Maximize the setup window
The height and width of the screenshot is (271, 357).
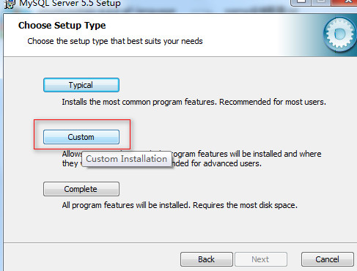(322, 2)
